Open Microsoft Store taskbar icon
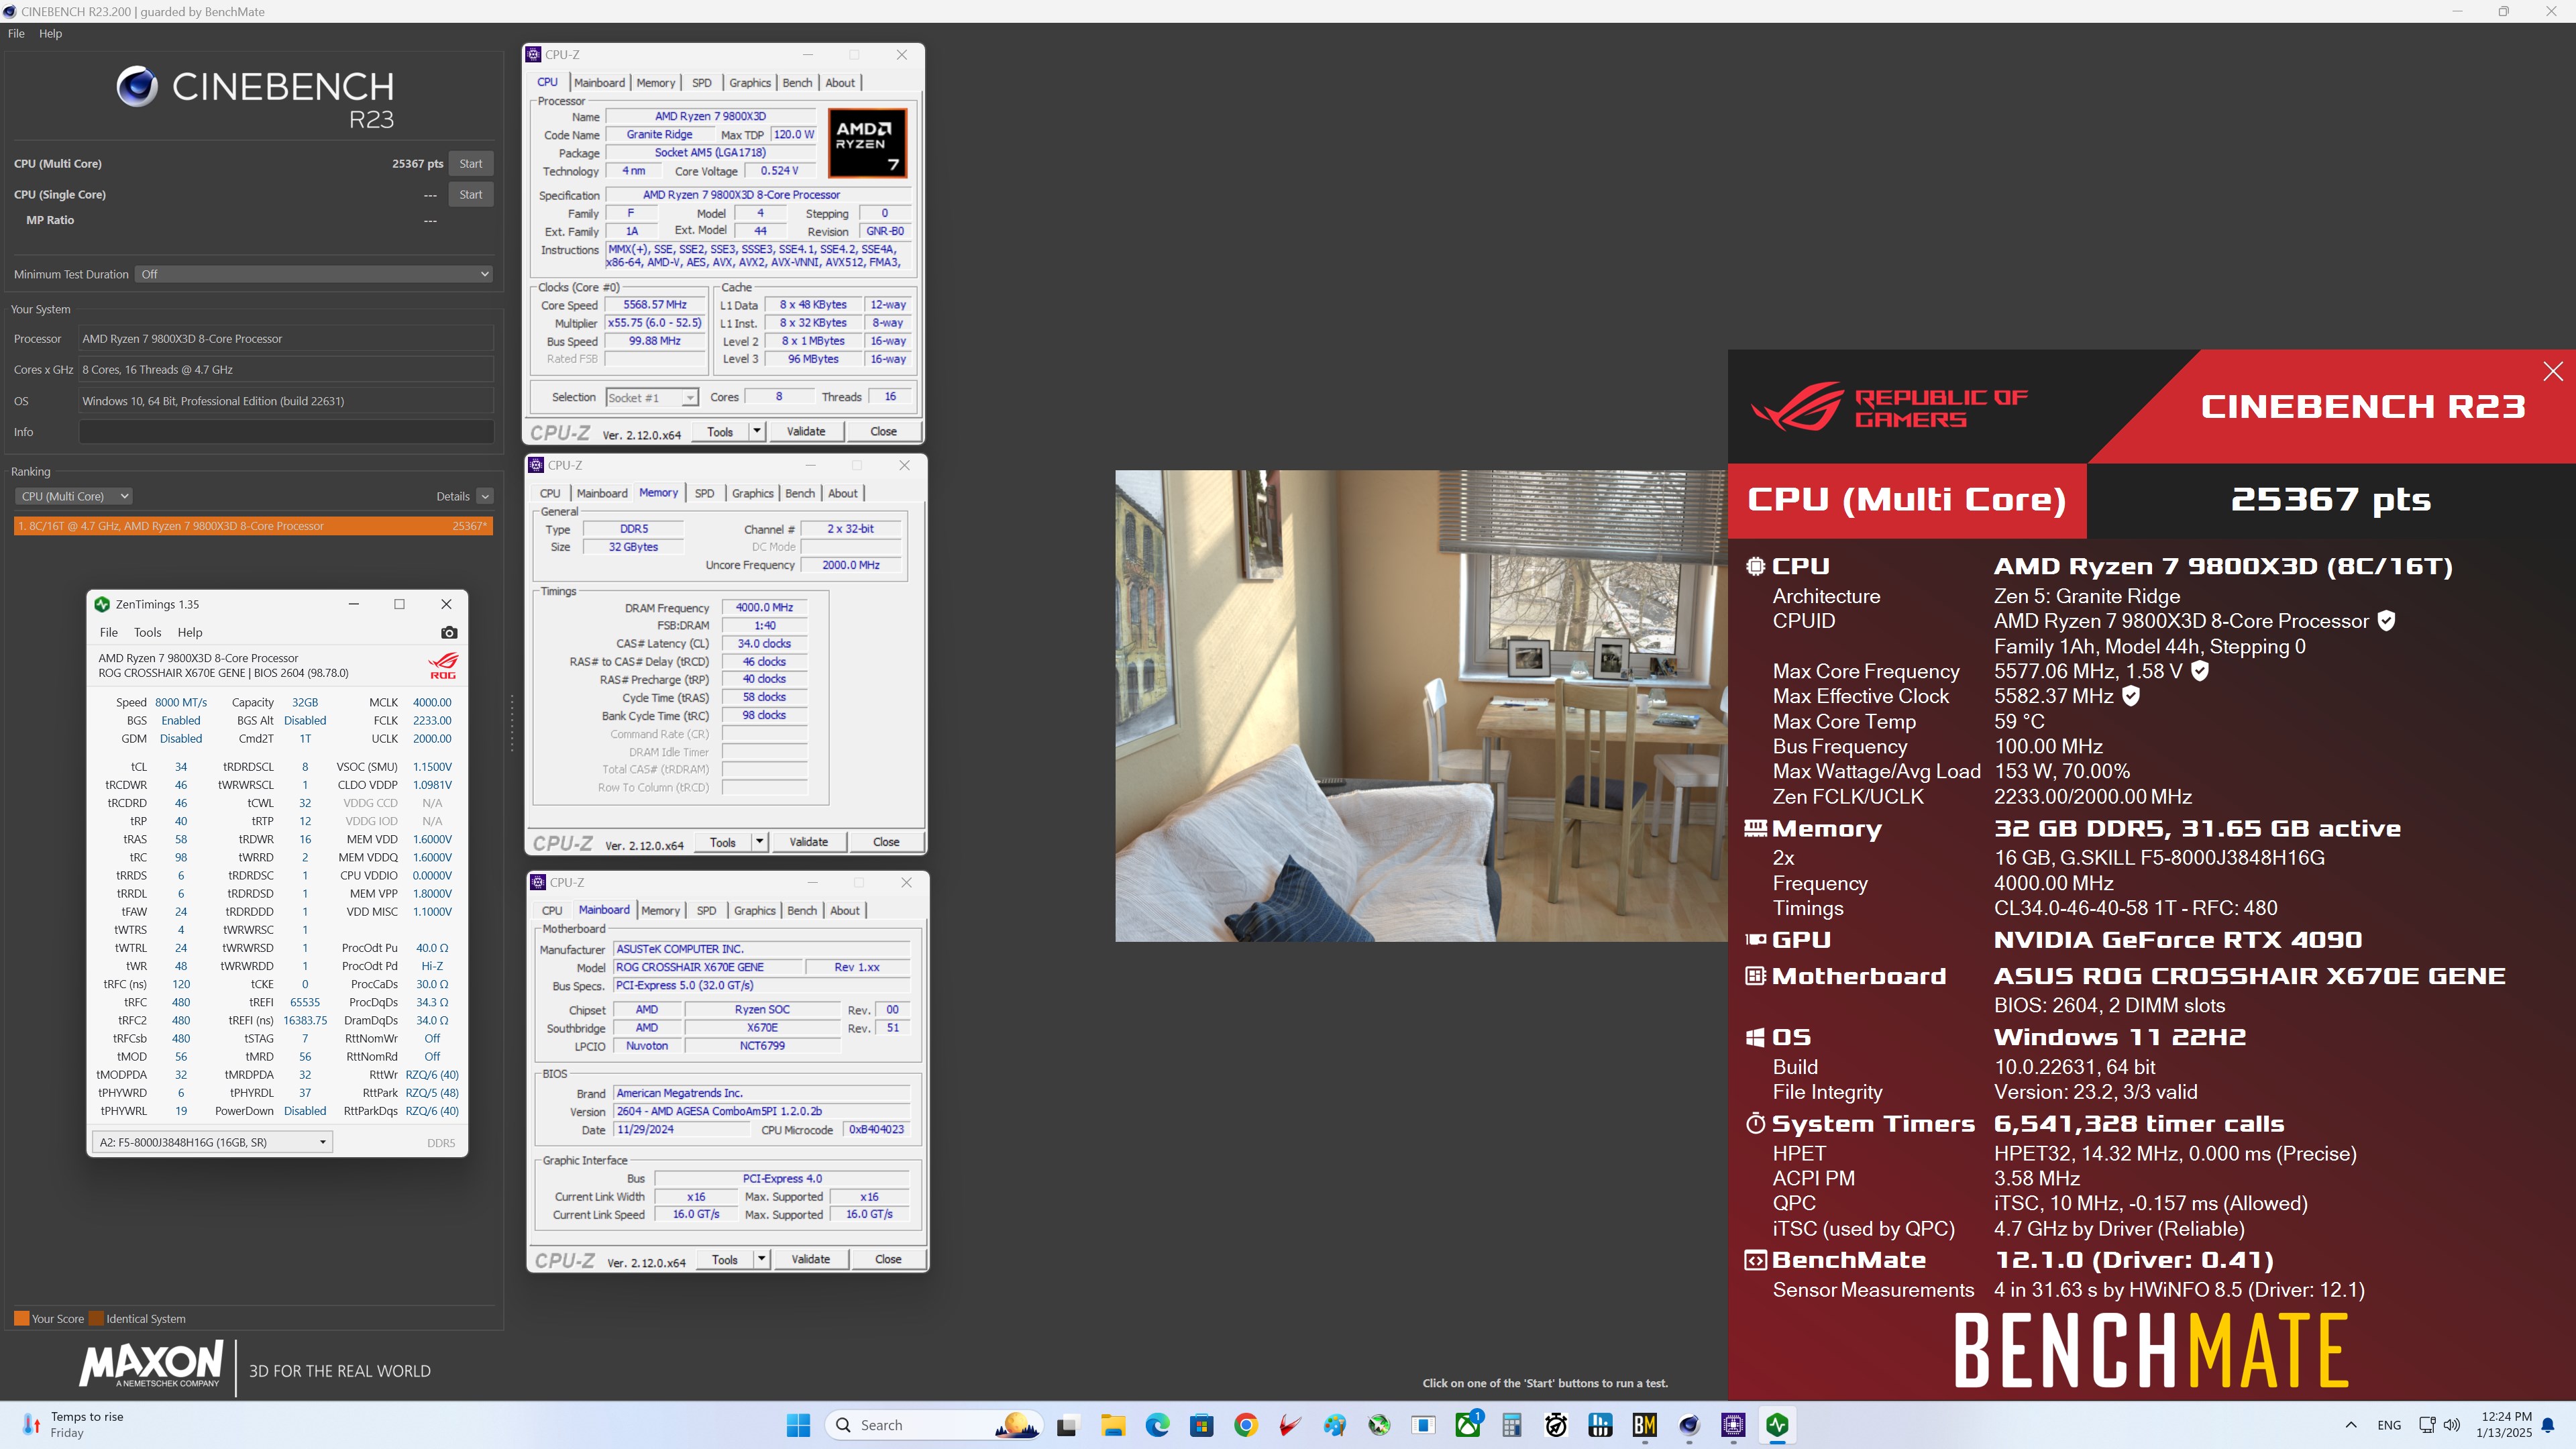Image resolution: width=2576 pixels, height=1449 pixels. coord(1201,1425)
